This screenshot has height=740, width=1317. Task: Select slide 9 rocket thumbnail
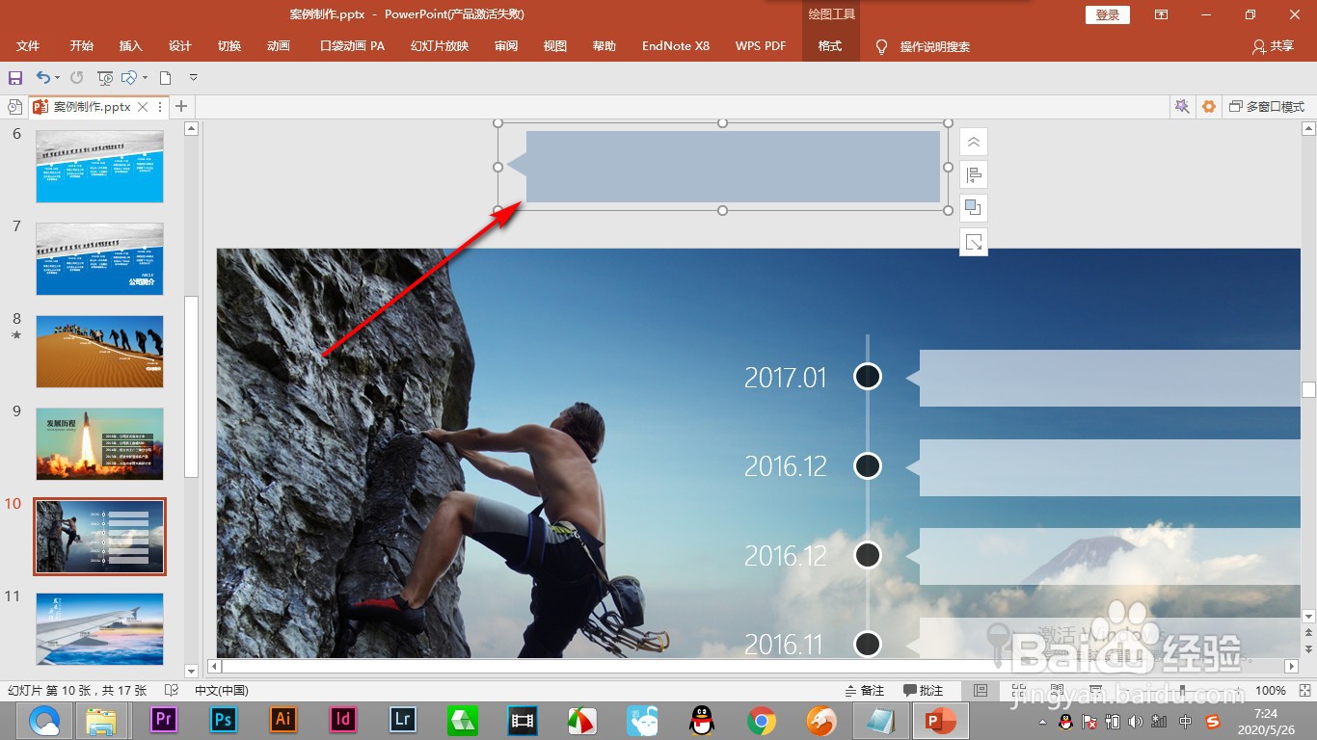click(99, 444)
